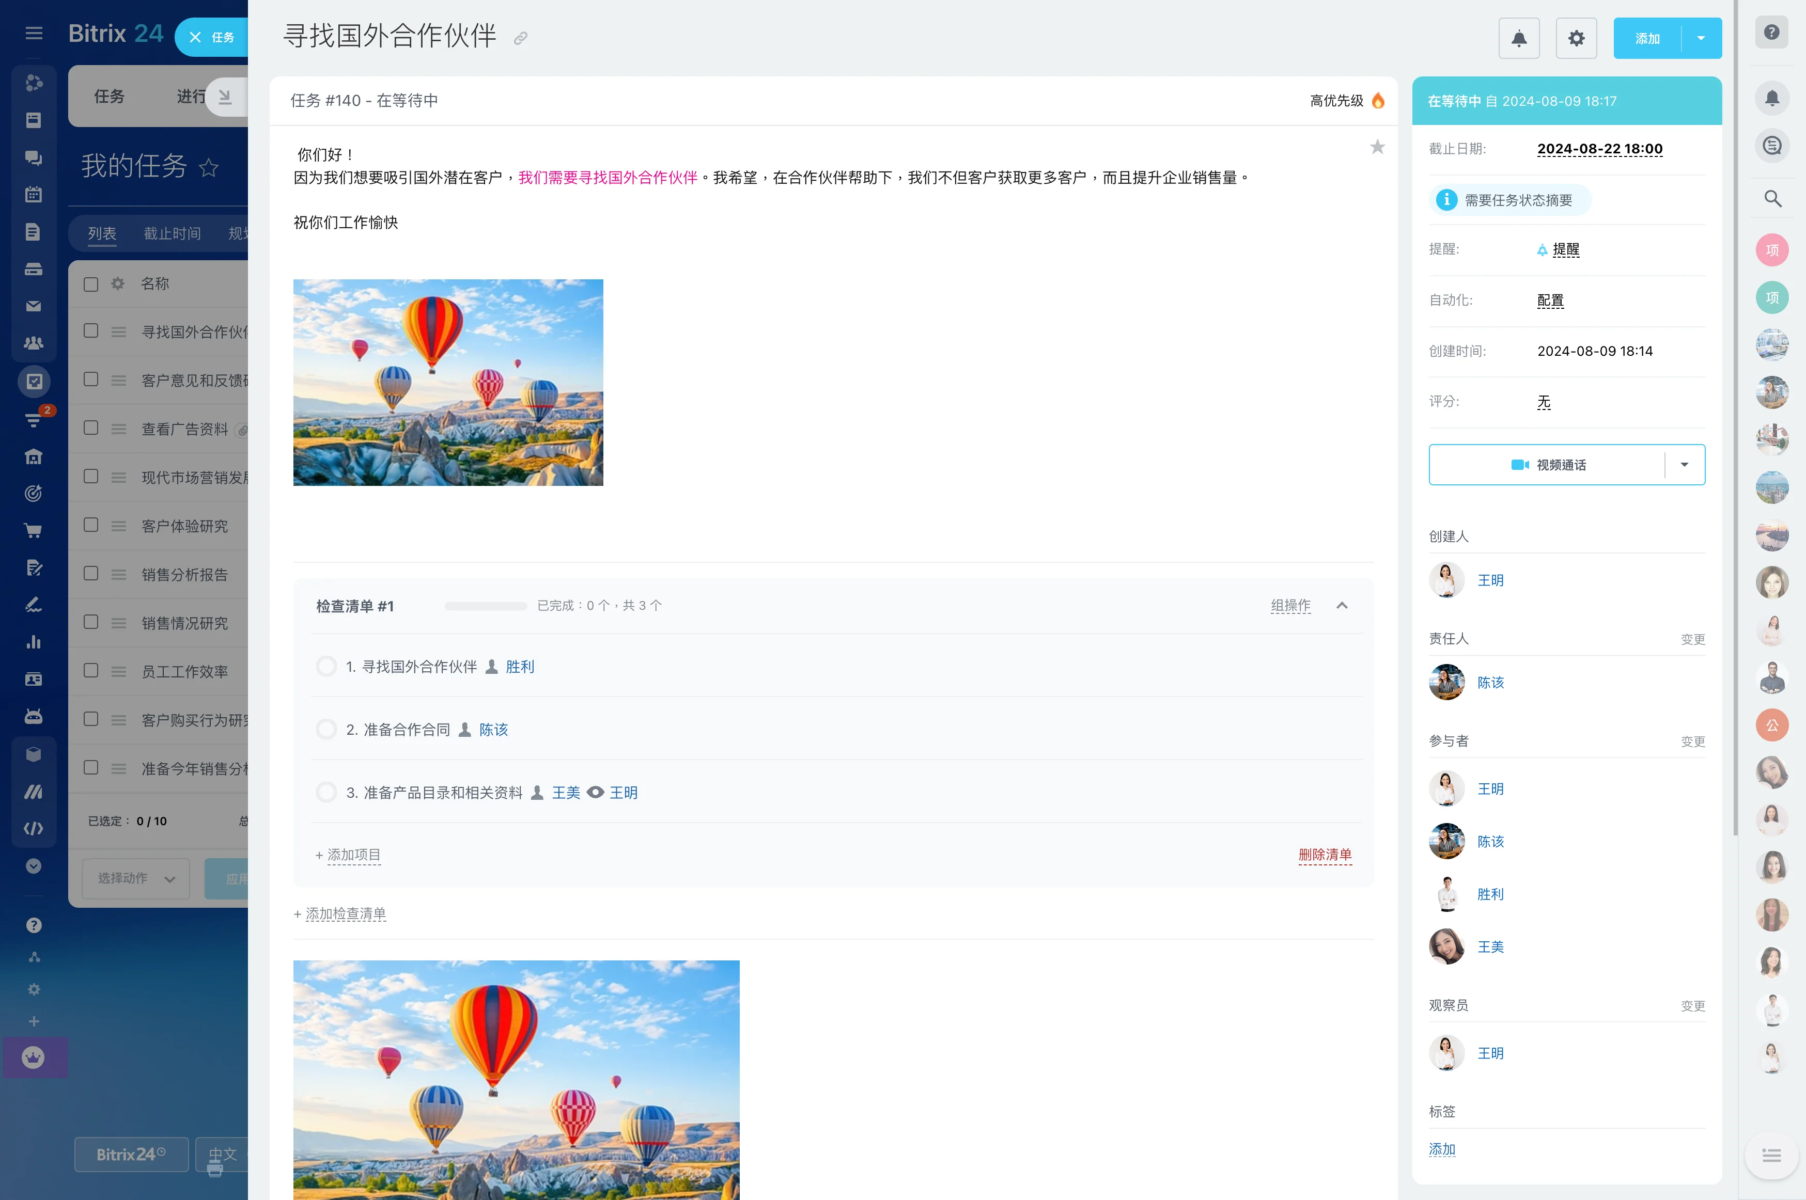This screenshot has width=1806, height=1200.
Task: Check off checklist item 准备合作合同
Action: click(x=326, y=729)
